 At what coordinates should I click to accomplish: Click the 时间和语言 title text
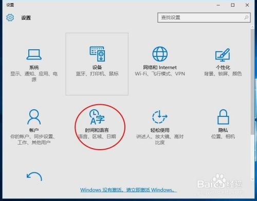point(97,130)
